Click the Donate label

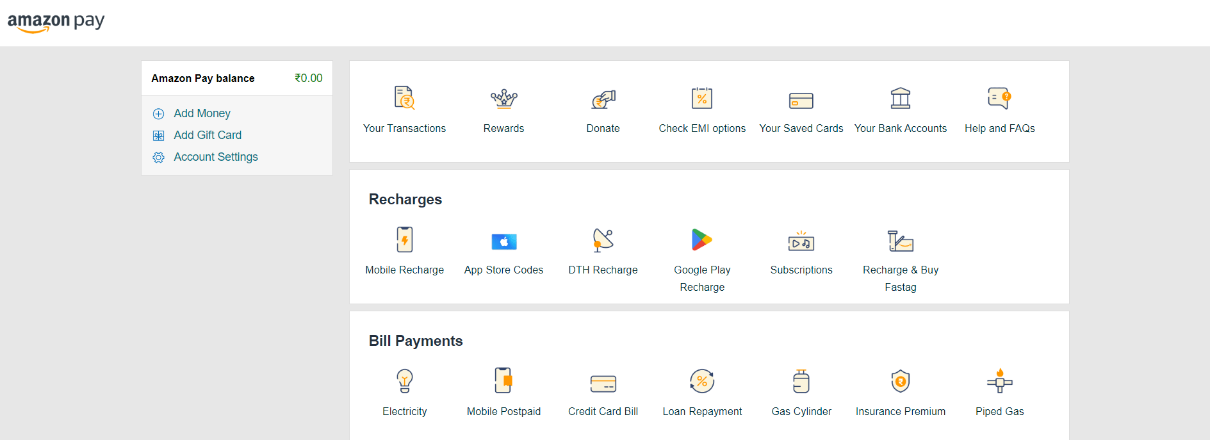(603, 128)
